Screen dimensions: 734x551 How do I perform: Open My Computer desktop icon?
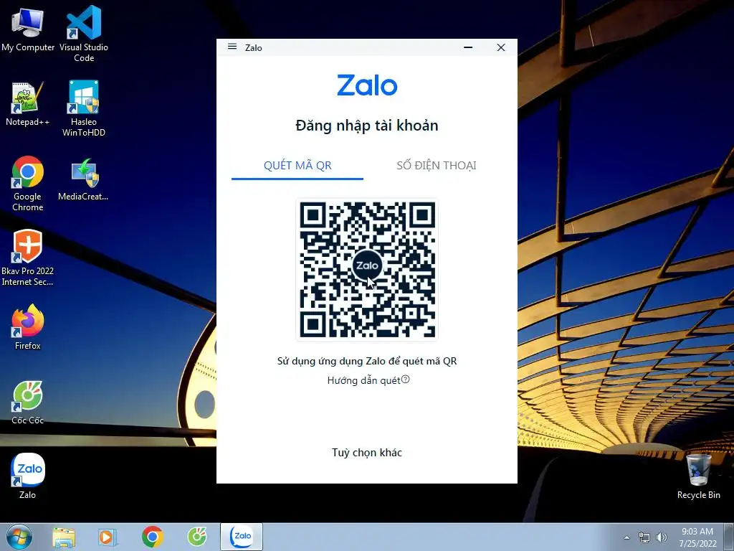tap(28, 29)
